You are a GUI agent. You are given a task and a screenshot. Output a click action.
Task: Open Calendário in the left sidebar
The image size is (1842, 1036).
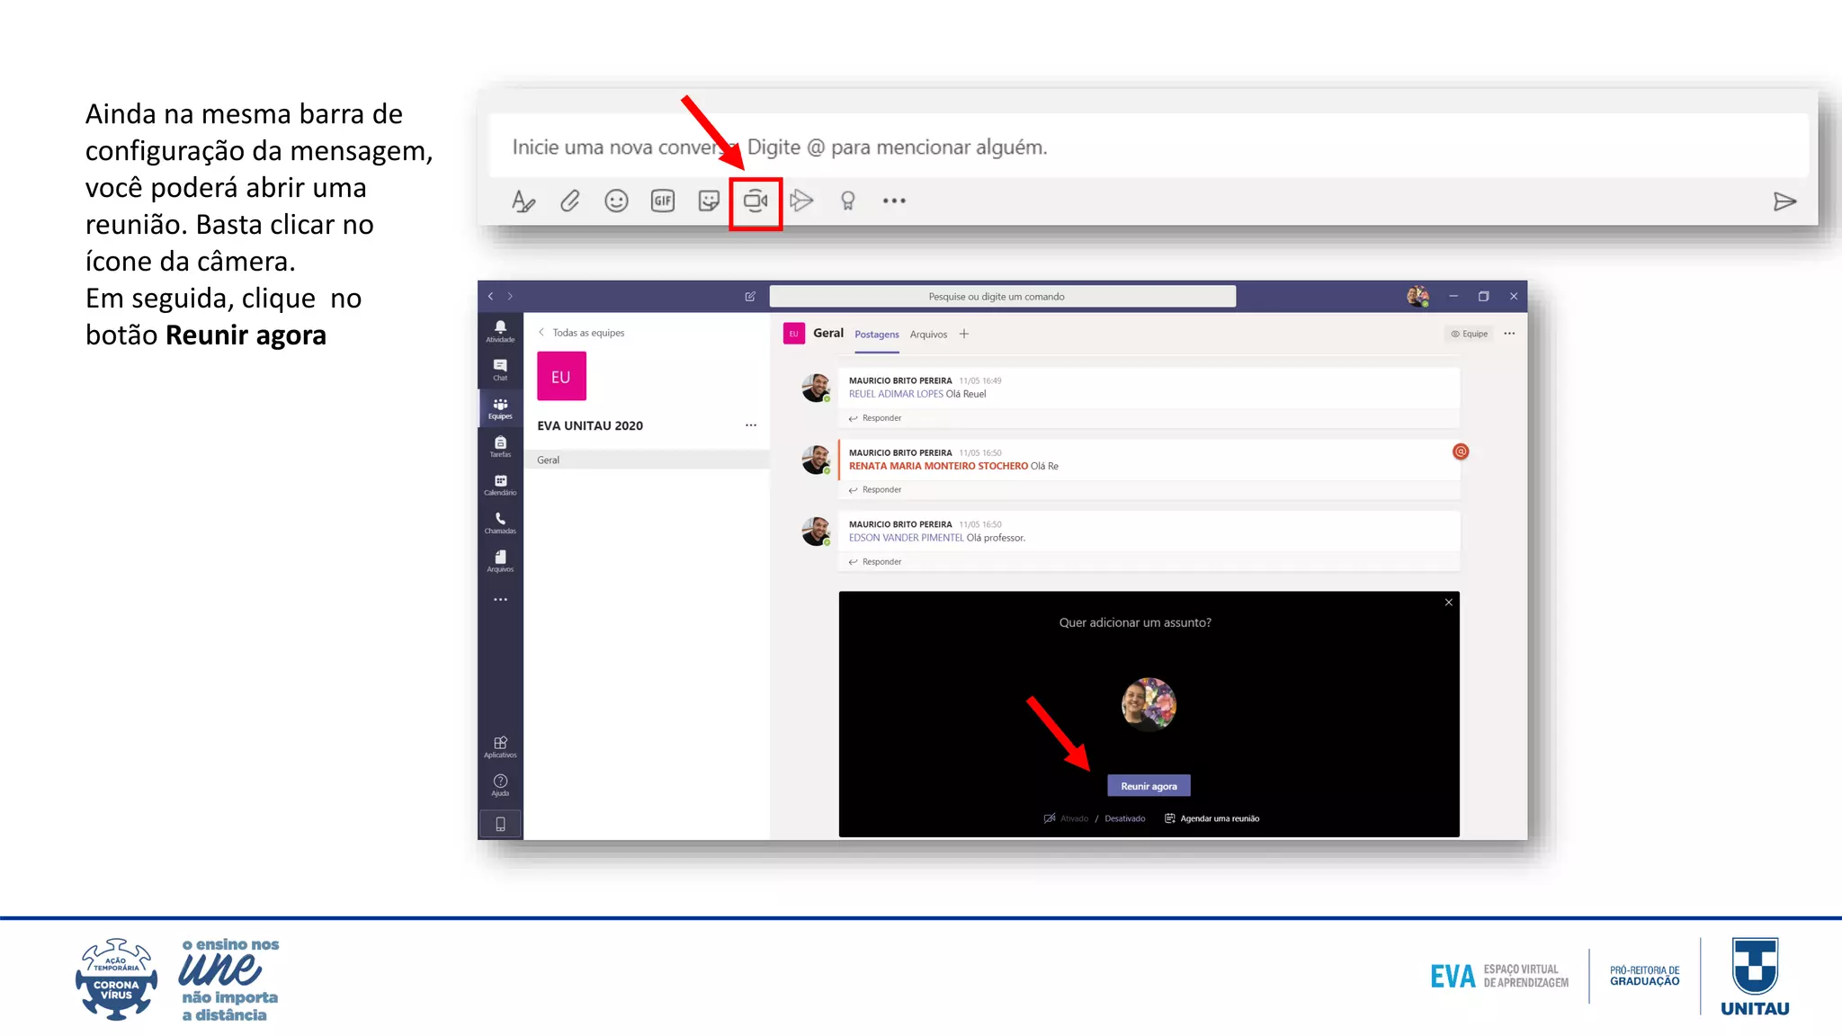(x=500, y=485)
